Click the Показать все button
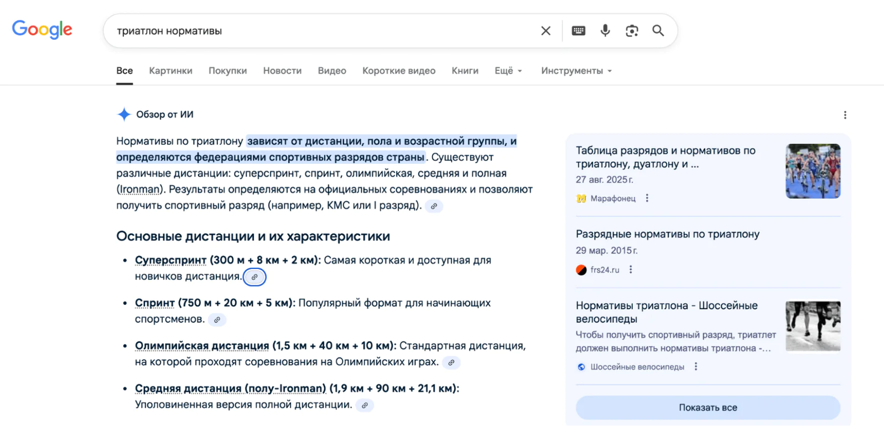The width and height of the screenshot is (884, 426). click(708, 408)
